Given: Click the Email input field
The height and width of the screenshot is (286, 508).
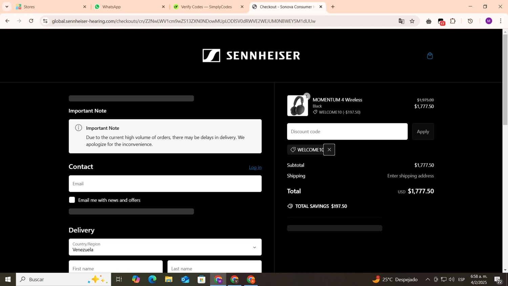Looking at the screenshot, I should click(165, 184).
